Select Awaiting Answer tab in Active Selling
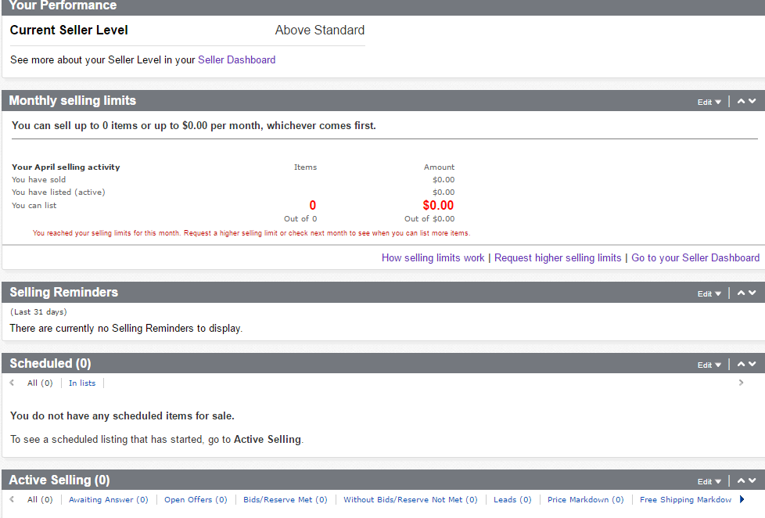 tap(108, 499)
